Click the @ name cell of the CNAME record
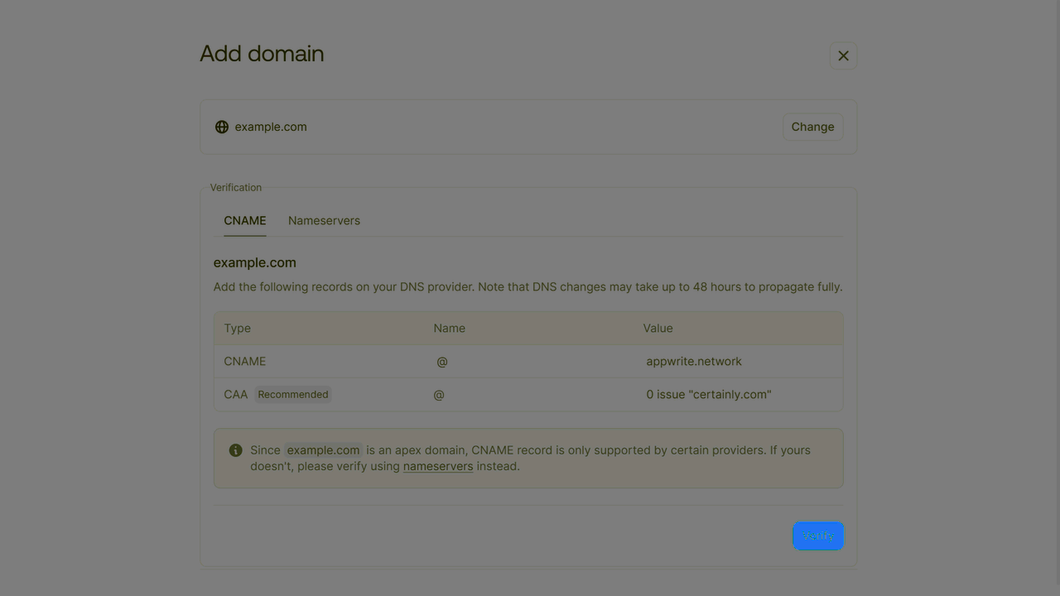This screenshot has height=596, width=1060. (442, 361)
